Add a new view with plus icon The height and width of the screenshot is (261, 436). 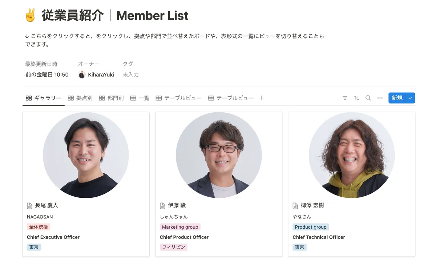coord(261,98)
